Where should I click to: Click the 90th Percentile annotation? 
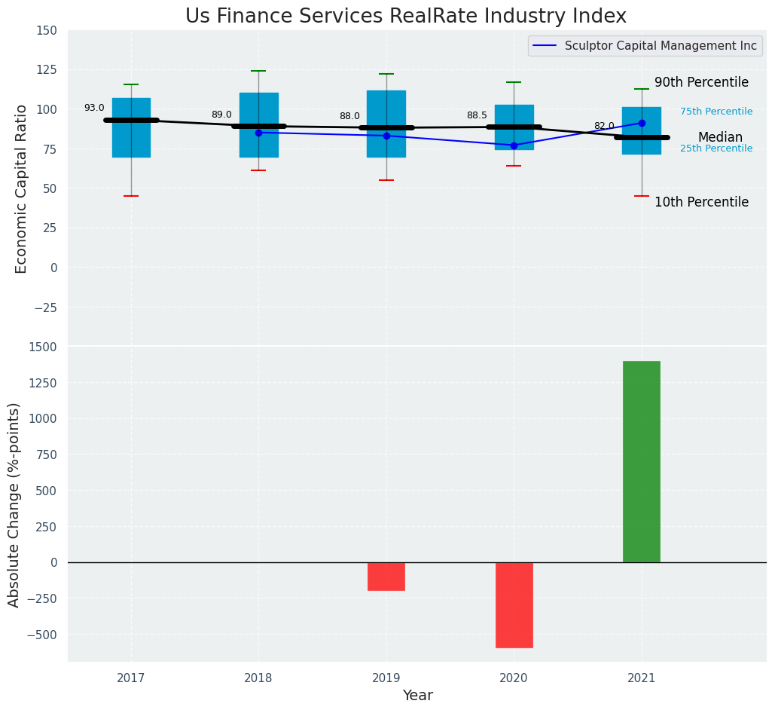700,83
